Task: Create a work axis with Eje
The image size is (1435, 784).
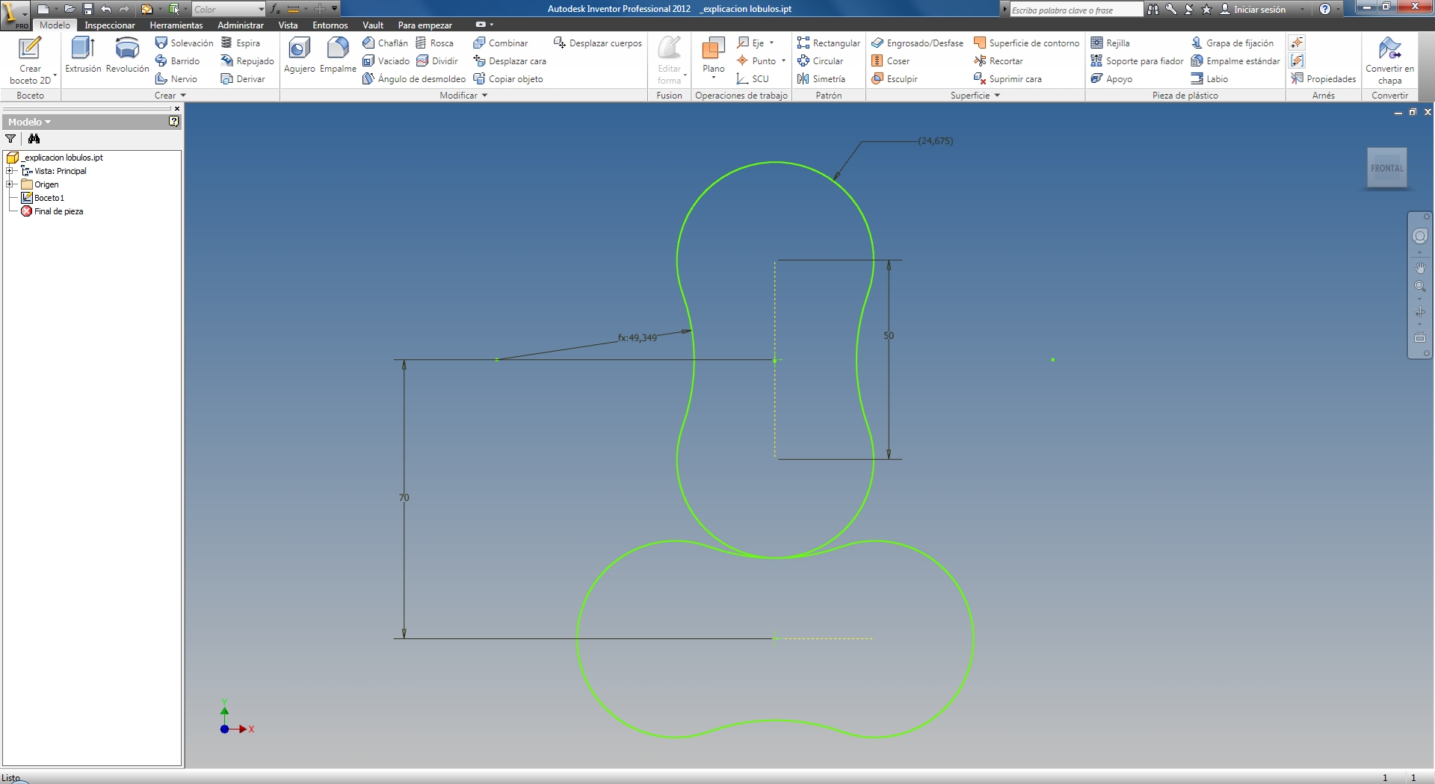Action: tap(750, 43)
